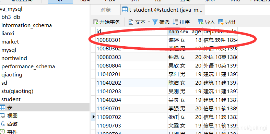This screenshot has height=134, width=270.
Task: Select the name cell 张红
Action: (173, 117)
